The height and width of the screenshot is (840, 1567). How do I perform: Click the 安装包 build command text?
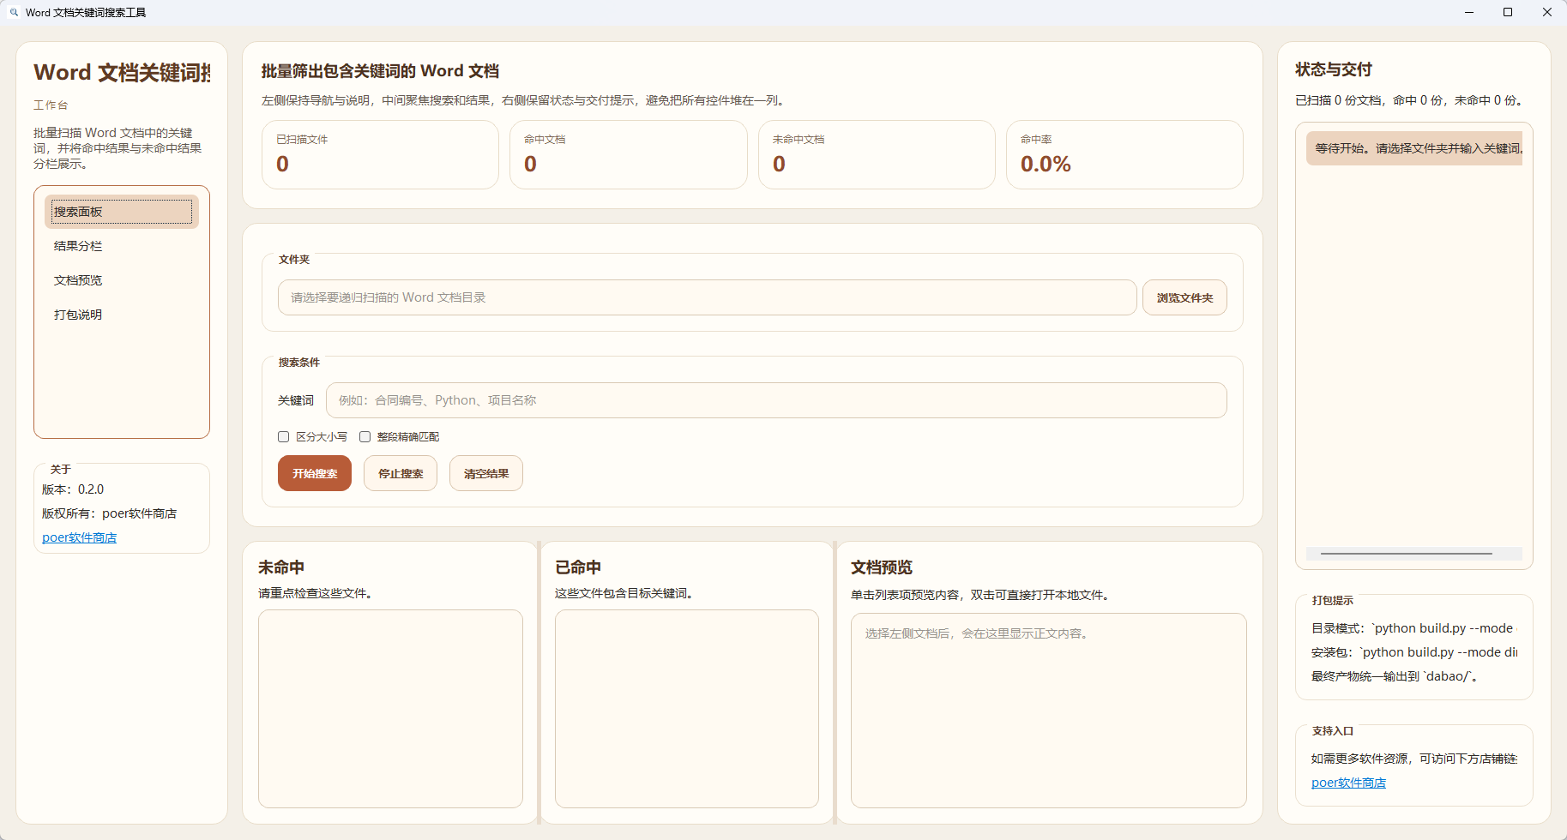coord(1414,652)
